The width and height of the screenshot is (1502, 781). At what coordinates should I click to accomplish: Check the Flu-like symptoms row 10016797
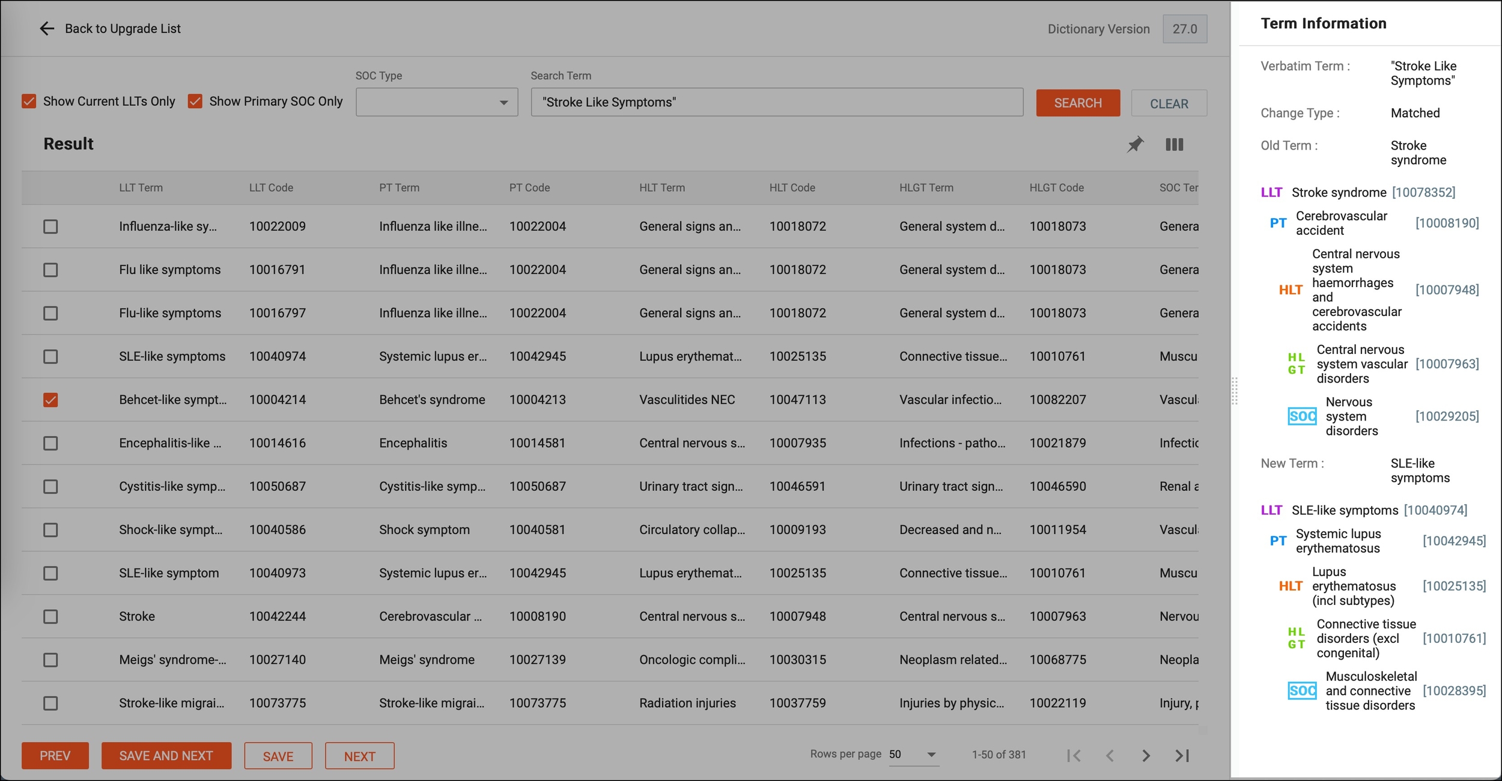[x=50, y=313]
